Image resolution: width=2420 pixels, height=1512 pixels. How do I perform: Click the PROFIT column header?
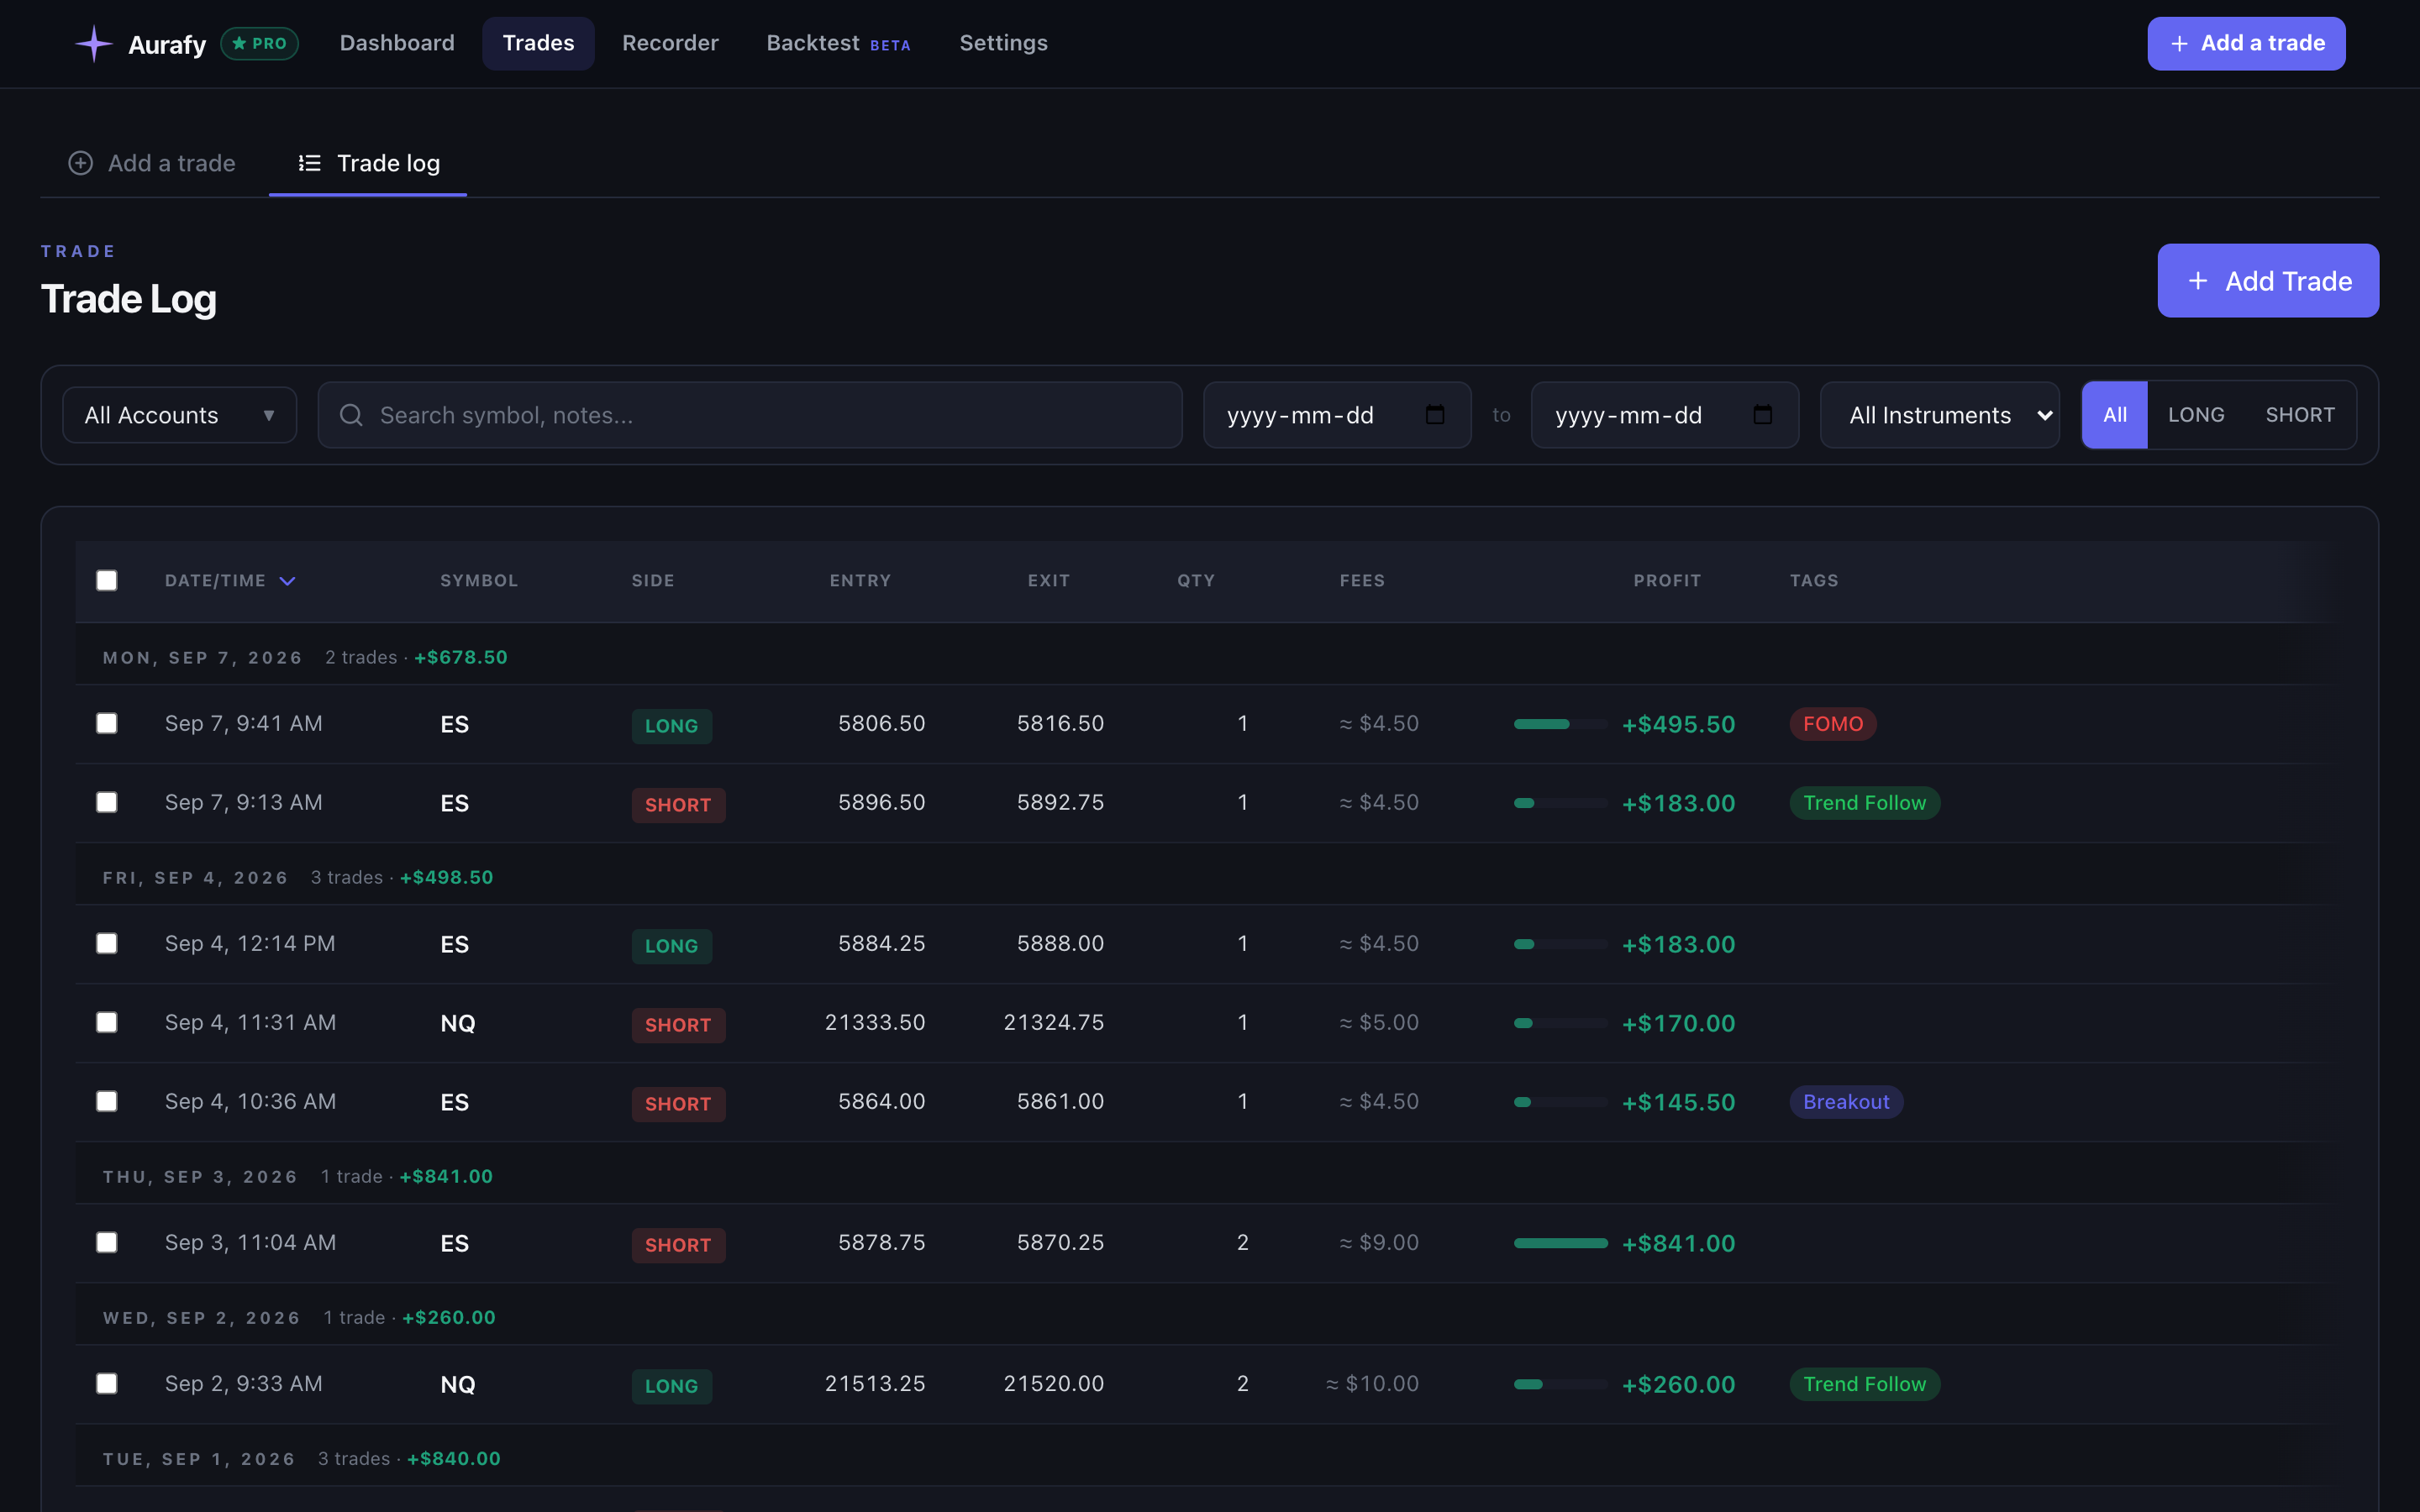[x=1667, y=581]
